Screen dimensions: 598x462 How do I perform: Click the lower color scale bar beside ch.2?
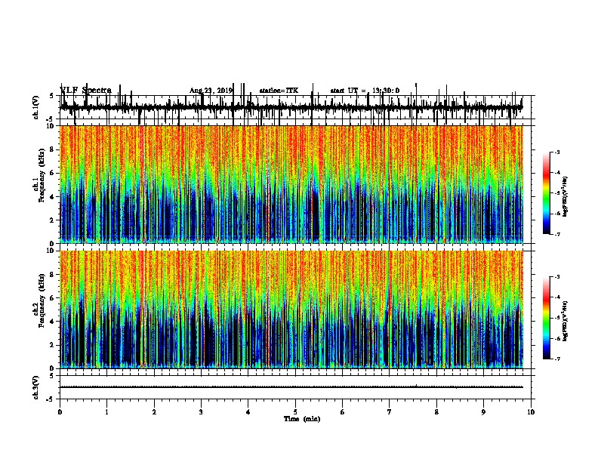click(x=547, y=318)
